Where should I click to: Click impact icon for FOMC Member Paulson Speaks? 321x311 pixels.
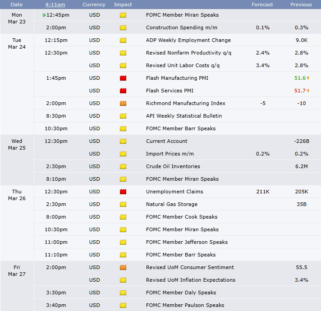123,305
